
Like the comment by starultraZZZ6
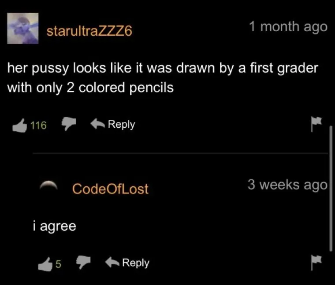[20, 126]
